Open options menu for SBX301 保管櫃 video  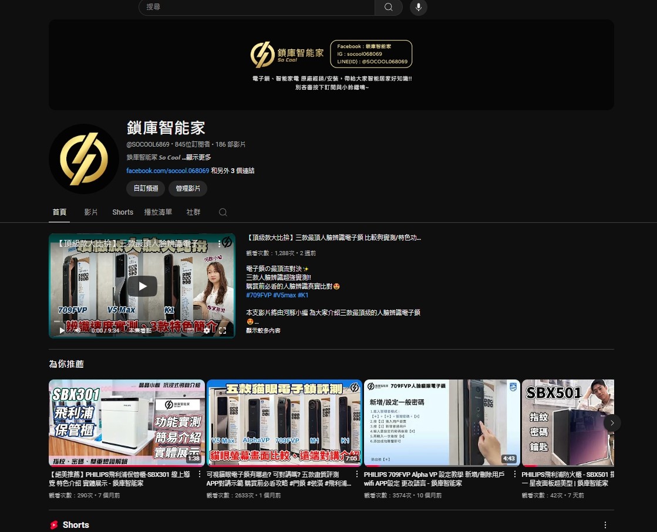200,475
